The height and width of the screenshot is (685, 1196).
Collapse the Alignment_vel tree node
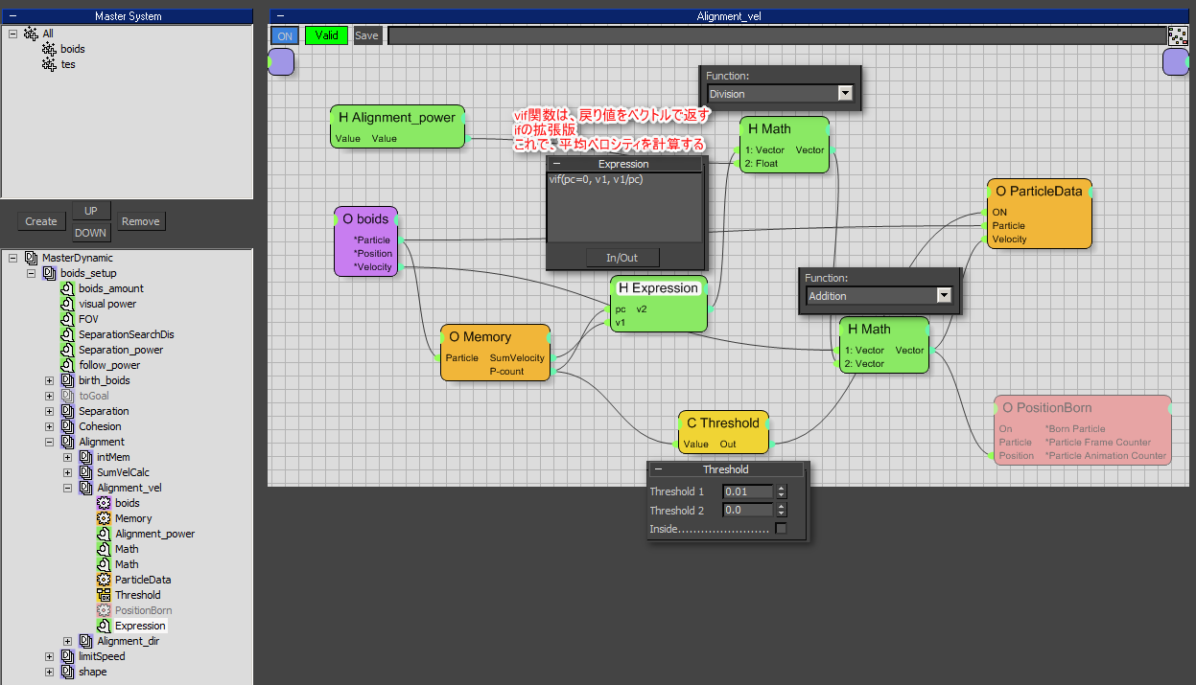pos(68,488)
